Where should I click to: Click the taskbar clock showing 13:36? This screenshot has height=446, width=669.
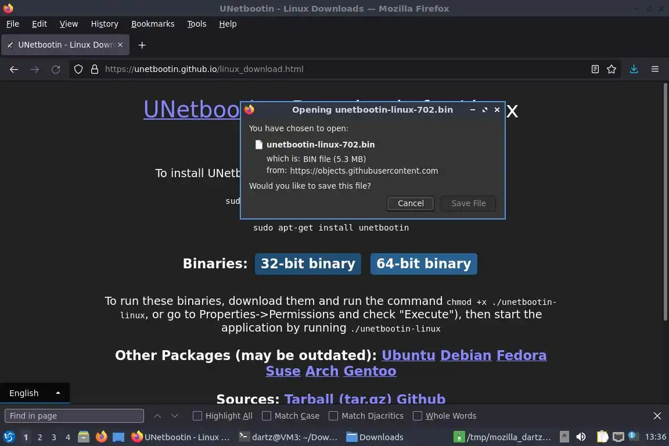[x=655, y=437]
